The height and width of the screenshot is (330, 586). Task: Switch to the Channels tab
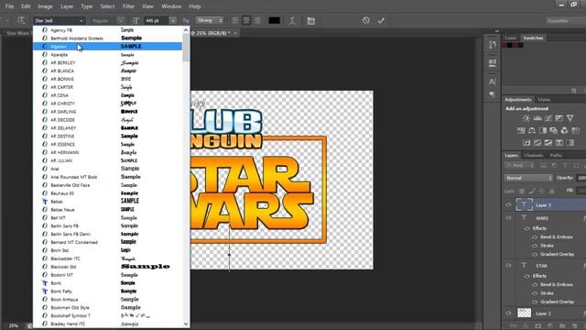click(533, 155)
